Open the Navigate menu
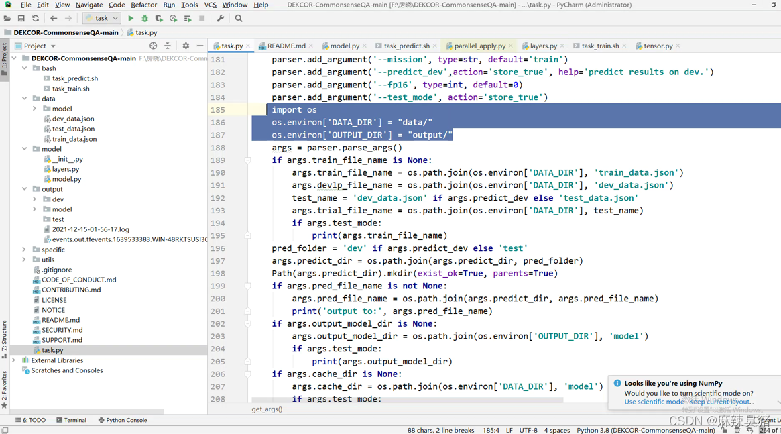781x434 pixels. tap(89, 5)
